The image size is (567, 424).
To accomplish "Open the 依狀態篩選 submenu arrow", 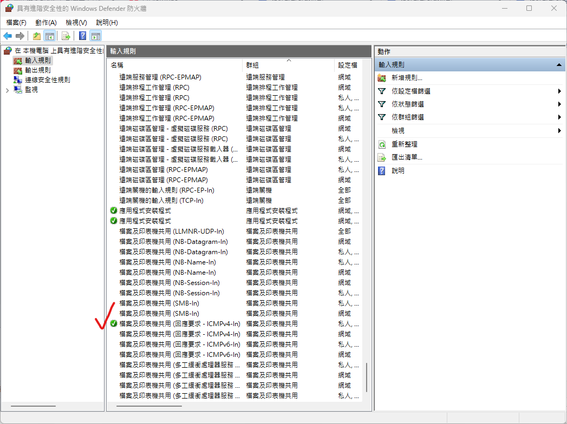I will point(559,104).
